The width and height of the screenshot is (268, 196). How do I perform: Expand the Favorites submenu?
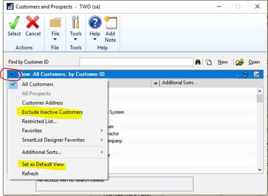tap(102, 130)
